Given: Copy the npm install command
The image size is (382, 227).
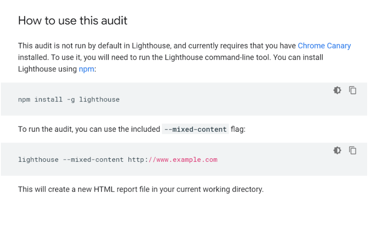Looking at the screenshot, I should pos(353,90).
